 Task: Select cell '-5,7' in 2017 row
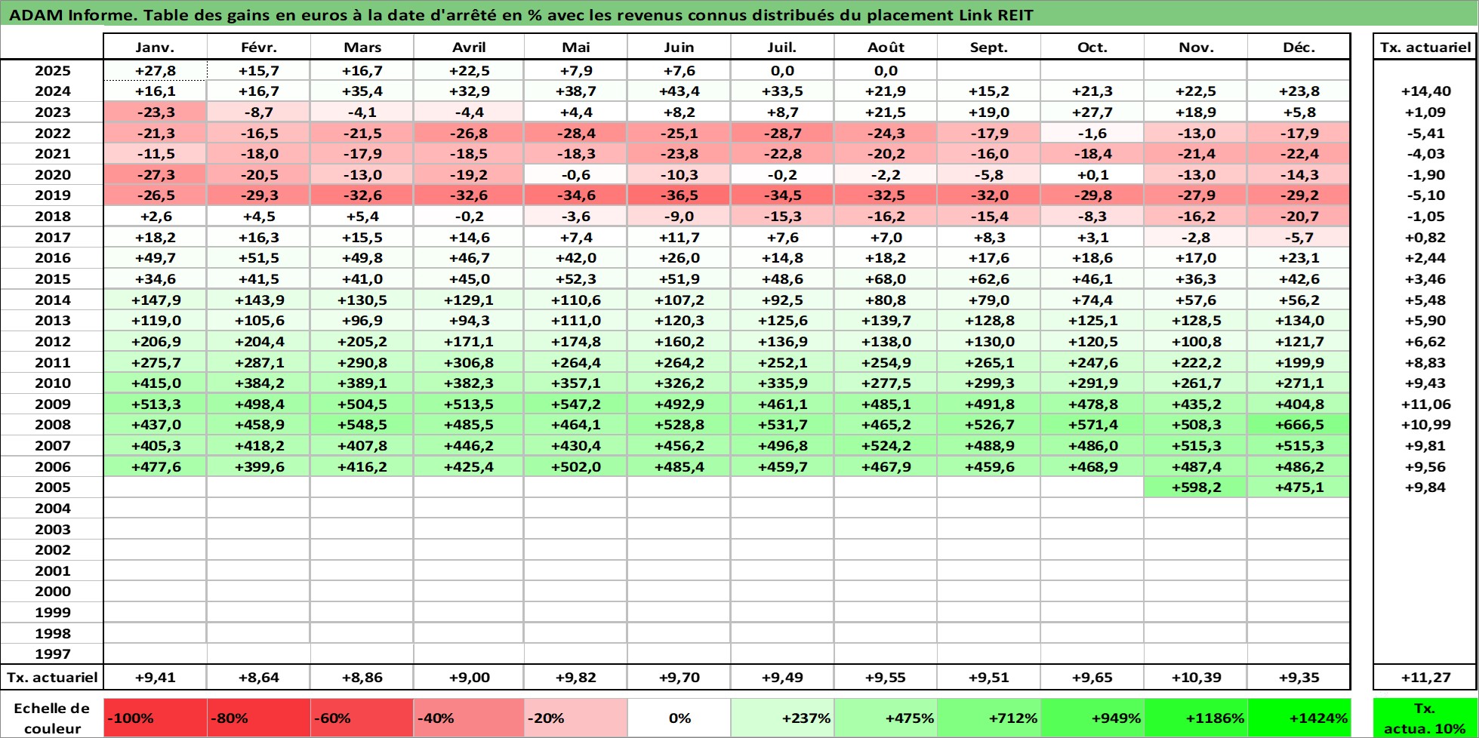(1299, 237)
